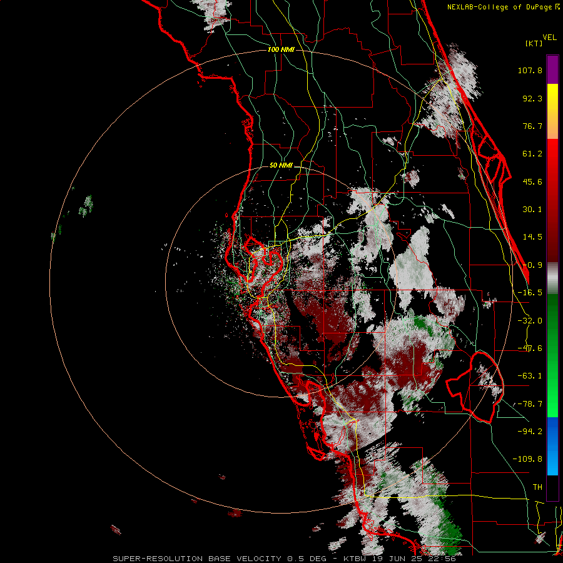Image resolution: width=563 pixels, height=563 pixels.
Task: Click the blue segment of velocity color bar
Action: click(x=552, y=446)
